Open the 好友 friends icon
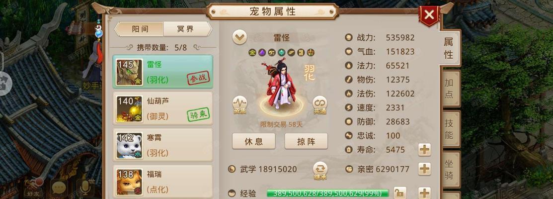This screenshot has width=553, height=199. (x=33, y=188)
